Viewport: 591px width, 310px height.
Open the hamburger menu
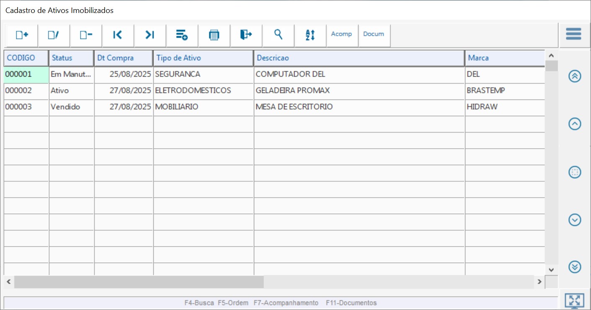pyautogui.click(x=573, y=34)
